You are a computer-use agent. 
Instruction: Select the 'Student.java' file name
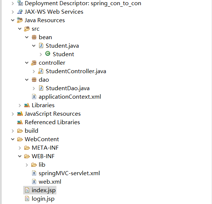coord(62,46)
